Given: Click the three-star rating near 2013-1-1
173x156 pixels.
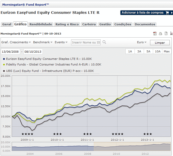Looking at the screenshot, I should tap(148, 134).
